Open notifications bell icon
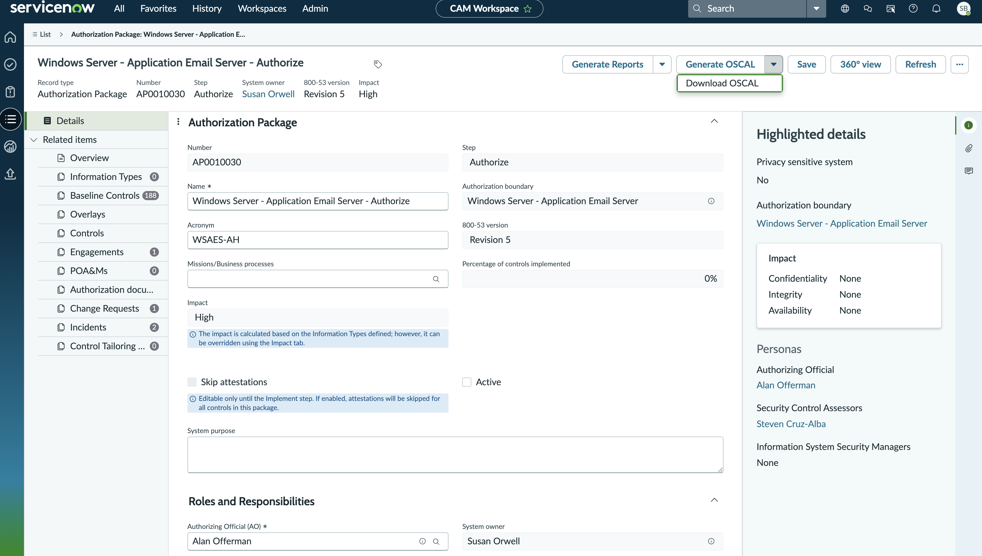This screenshot has height=556, width=982. point(936,8)
